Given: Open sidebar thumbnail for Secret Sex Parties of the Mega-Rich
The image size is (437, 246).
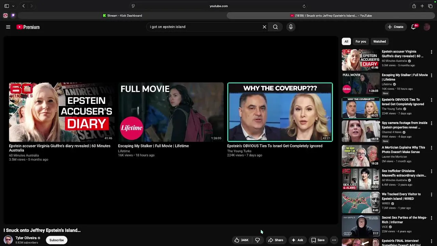Looking at the screenshot, I should coord(361,226).
